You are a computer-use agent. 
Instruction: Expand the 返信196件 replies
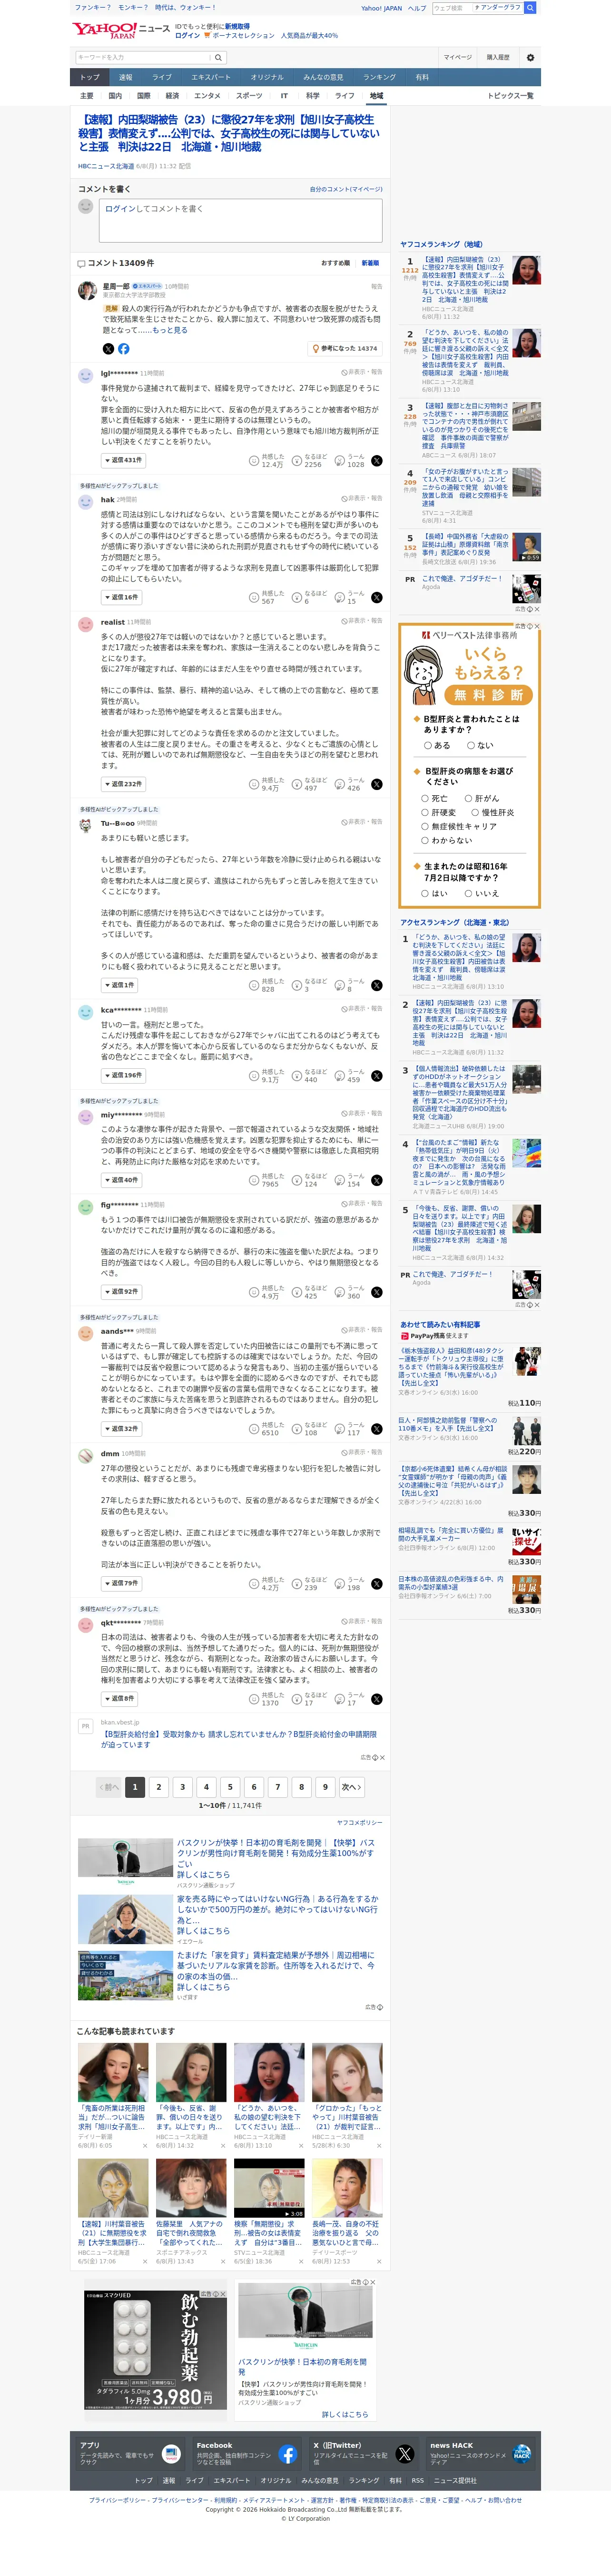click(x=123, y=1075)
